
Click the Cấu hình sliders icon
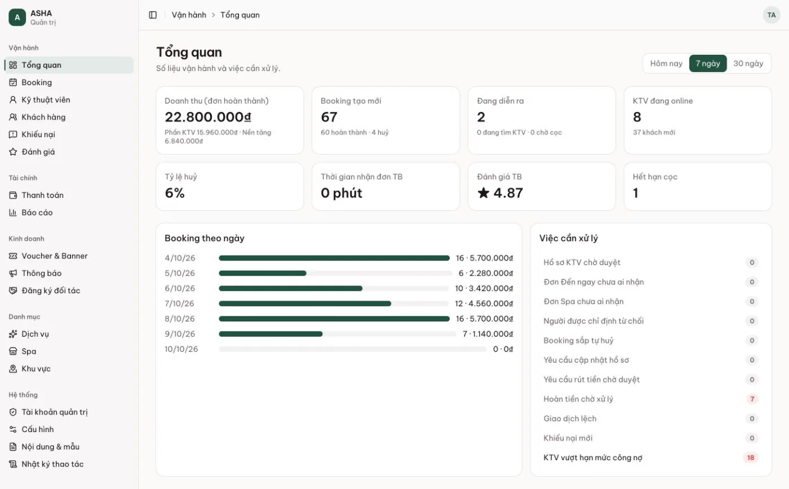(x=13, y=429)
